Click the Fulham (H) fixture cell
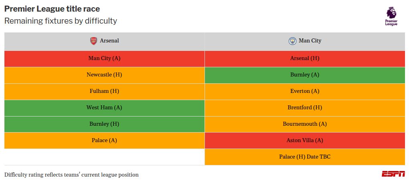Screen dimensions: 409x183 click(x=104, y=91)
